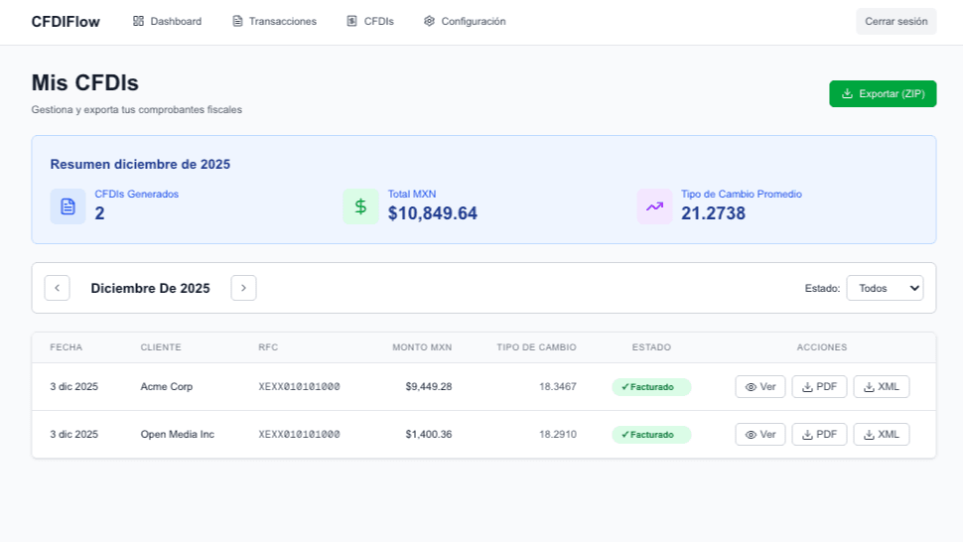Go to previous month arrow

[58, 288]
